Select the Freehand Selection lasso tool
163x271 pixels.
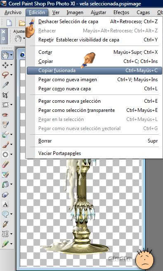click(x=5, y=75)
